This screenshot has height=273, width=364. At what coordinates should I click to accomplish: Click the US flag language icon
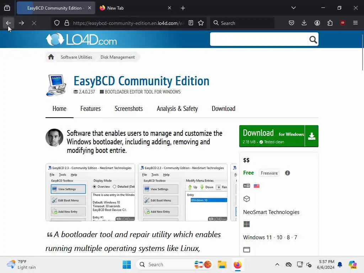coord(257,186)
